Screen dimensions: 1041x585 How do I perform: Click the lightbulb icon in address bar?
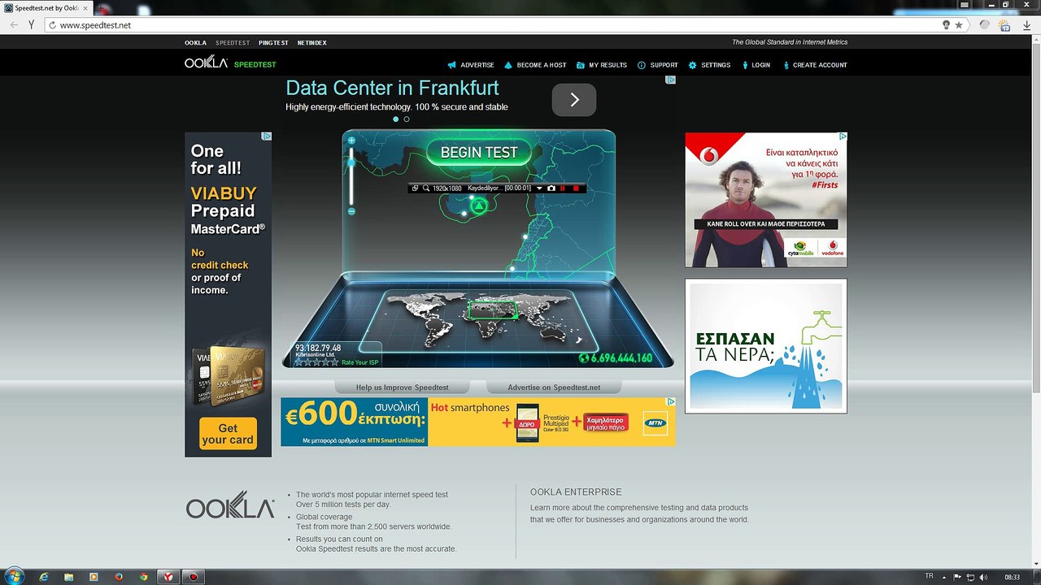pos(946,25)
